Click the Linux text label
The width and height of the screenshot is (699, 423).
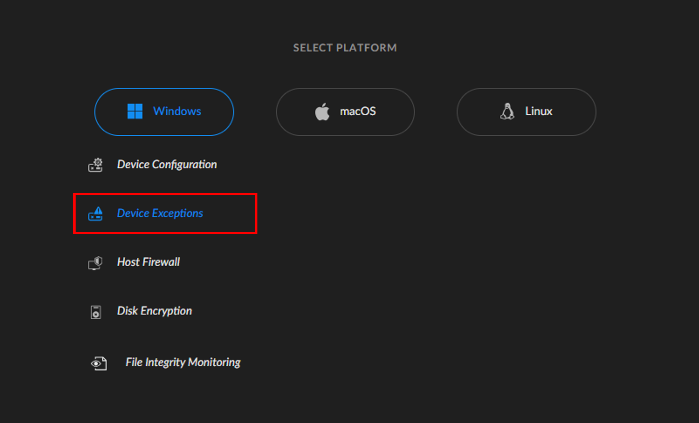point(538,111)
